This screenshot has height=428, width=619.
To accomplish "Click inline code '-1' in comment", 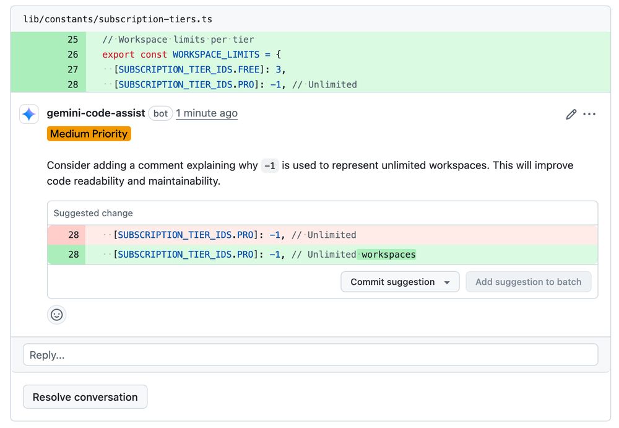I will point(270,165).
